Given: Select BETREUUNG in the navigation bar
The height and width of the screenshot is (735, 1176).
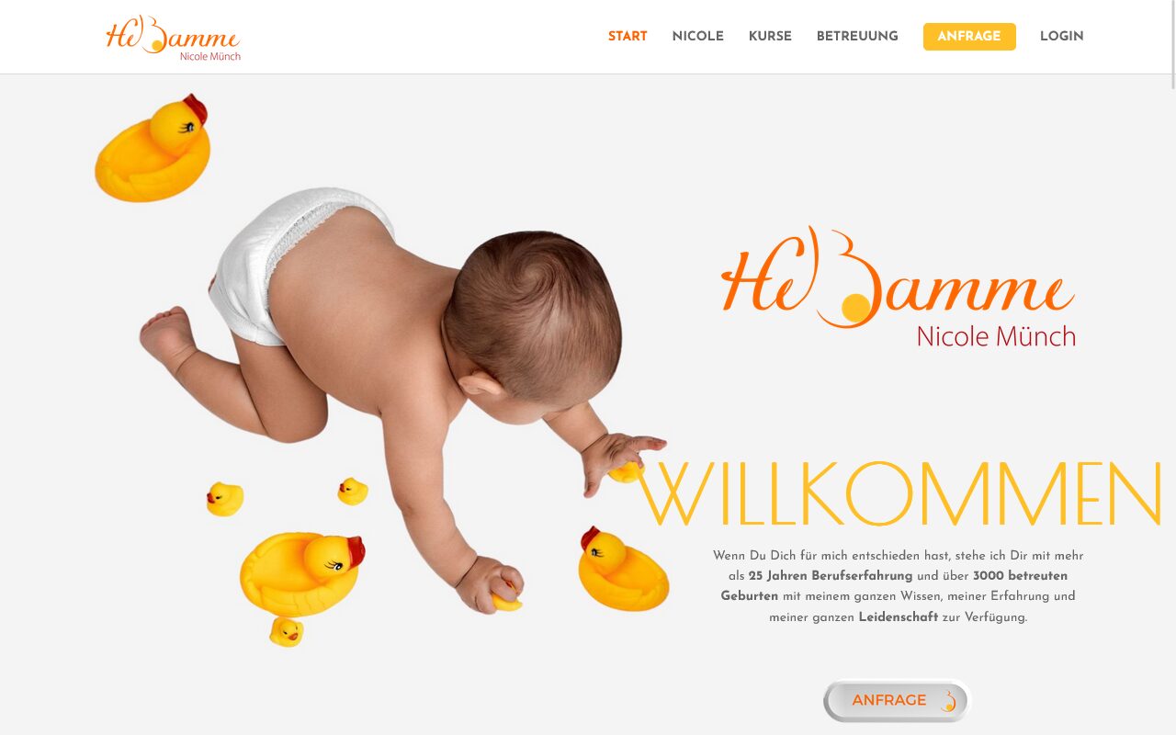Looking at the screenshot, I should pyautogui.click(x=857, y=37).
